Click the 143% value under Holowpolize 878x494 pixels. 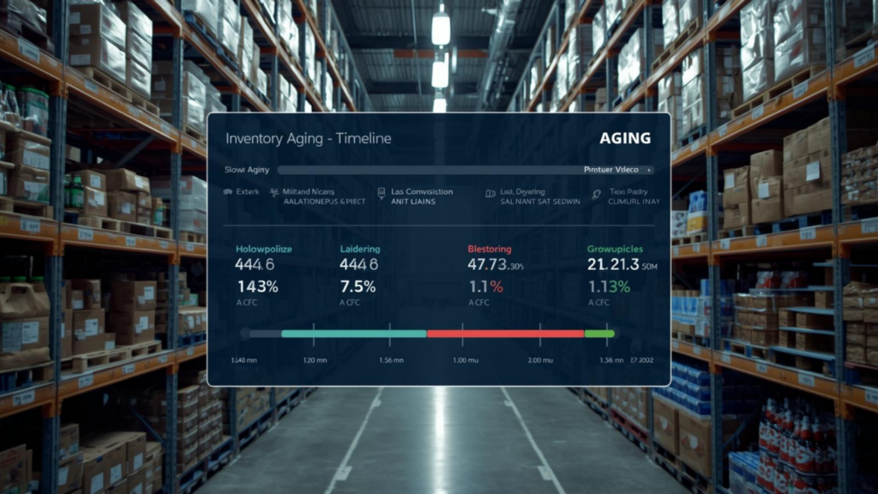point(257,286)
